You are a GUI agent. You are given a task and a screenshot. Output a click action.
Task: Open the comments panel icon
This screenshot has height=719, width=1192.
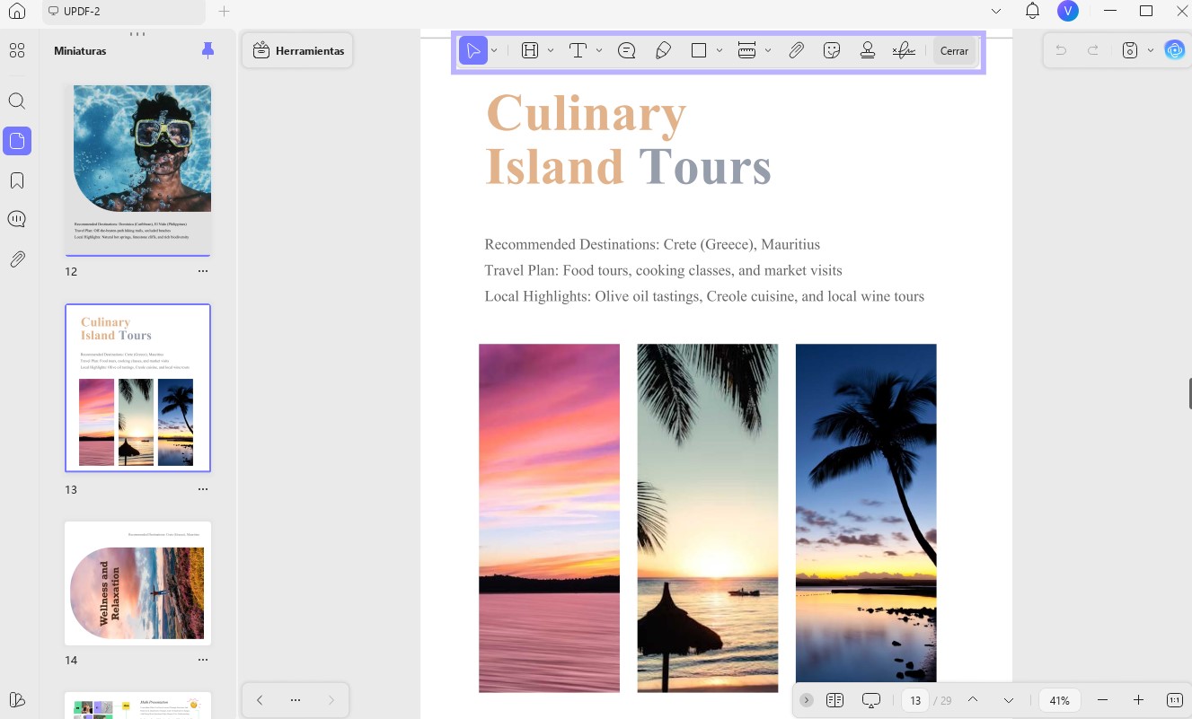coord(17,220)
